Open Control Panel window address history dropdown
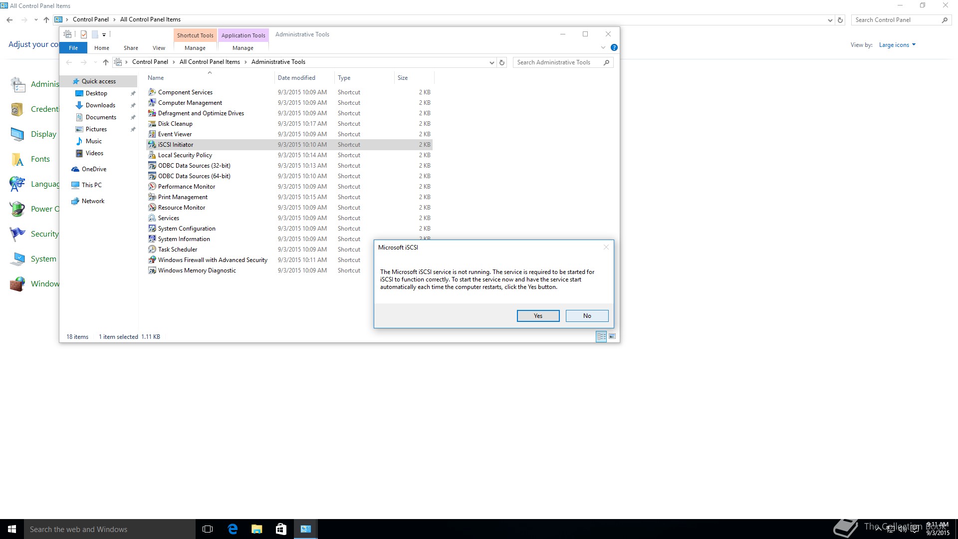 pyautogui.click(x=830, y=20)
